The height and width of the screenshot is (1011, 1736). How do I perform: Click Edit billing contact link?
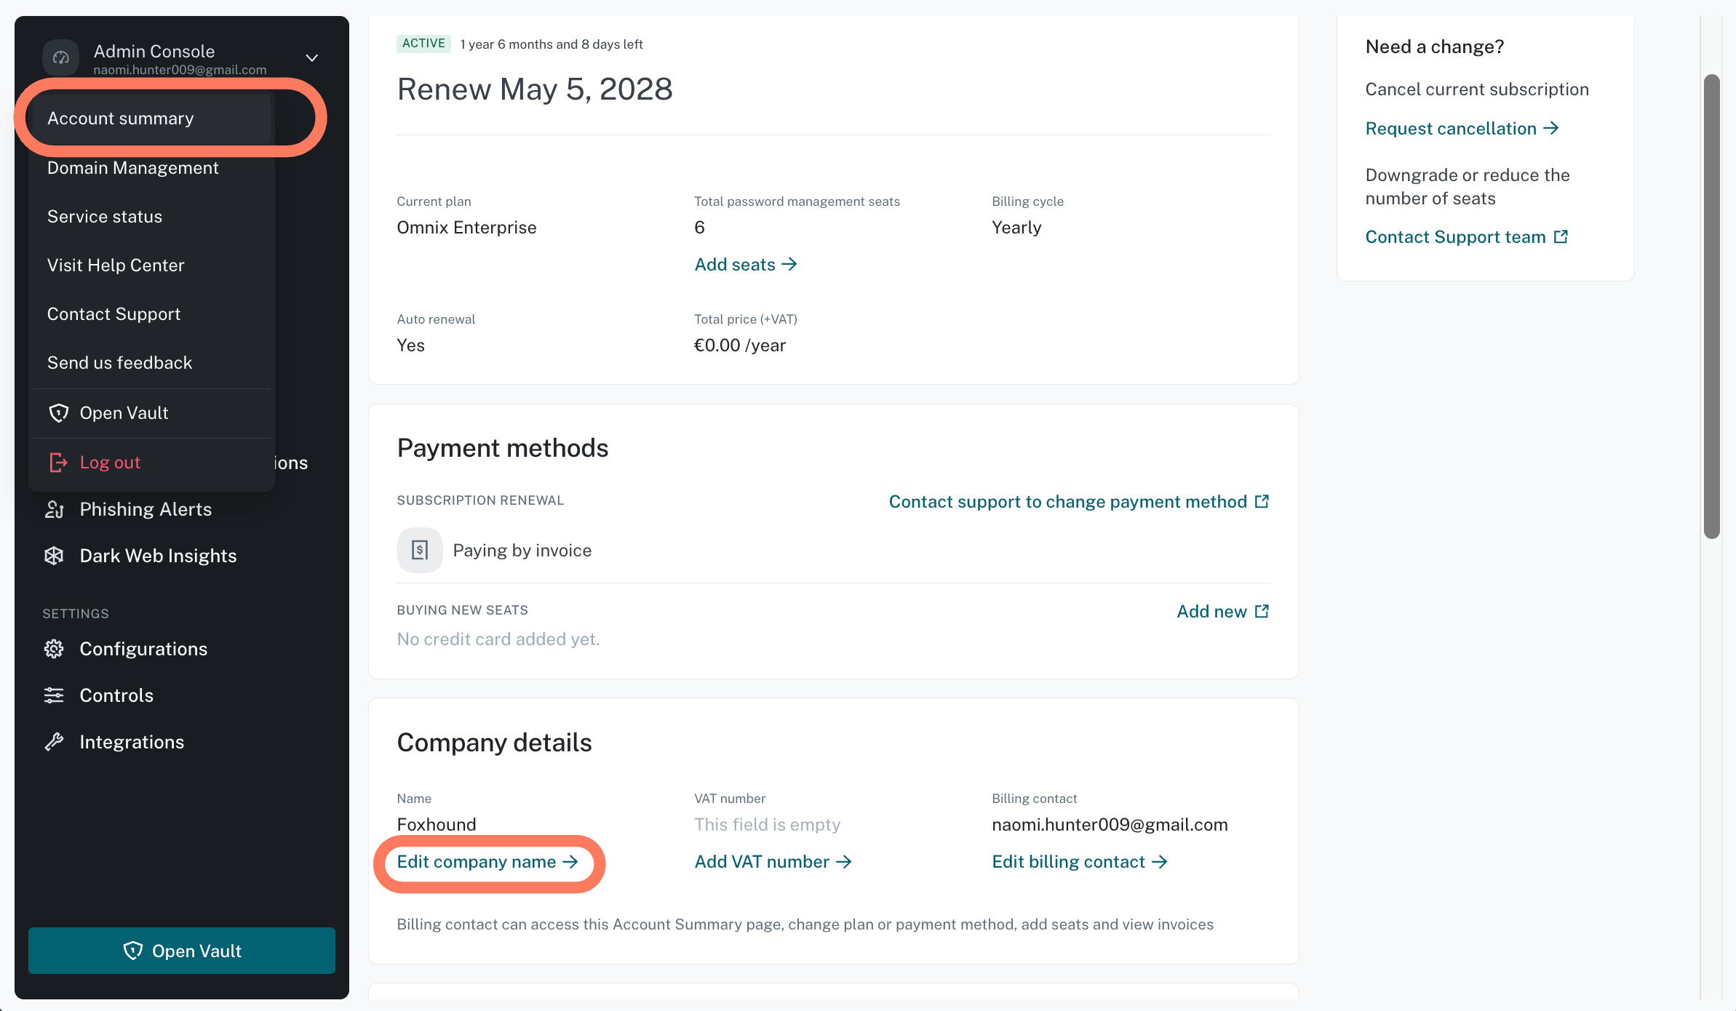point(1080,862)
